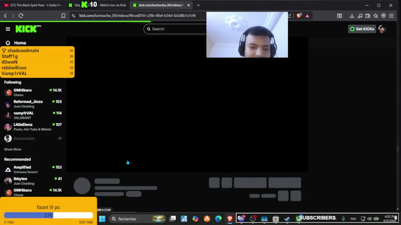
Task: Open a new browser tab
Action: [198, 5]
